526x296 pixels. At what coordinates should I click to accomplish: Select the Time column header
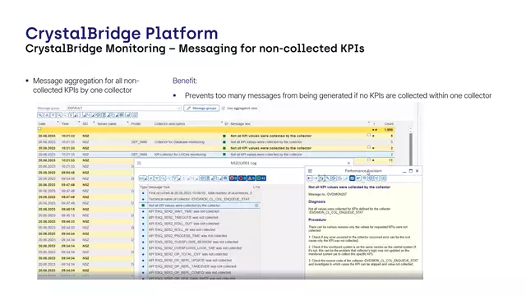[x=65, y=124]
